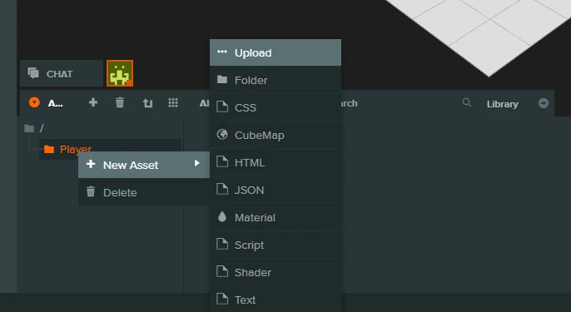Click the arrow icon next to Library
This screenshot has width=571, height=312.
pos(544,103)
